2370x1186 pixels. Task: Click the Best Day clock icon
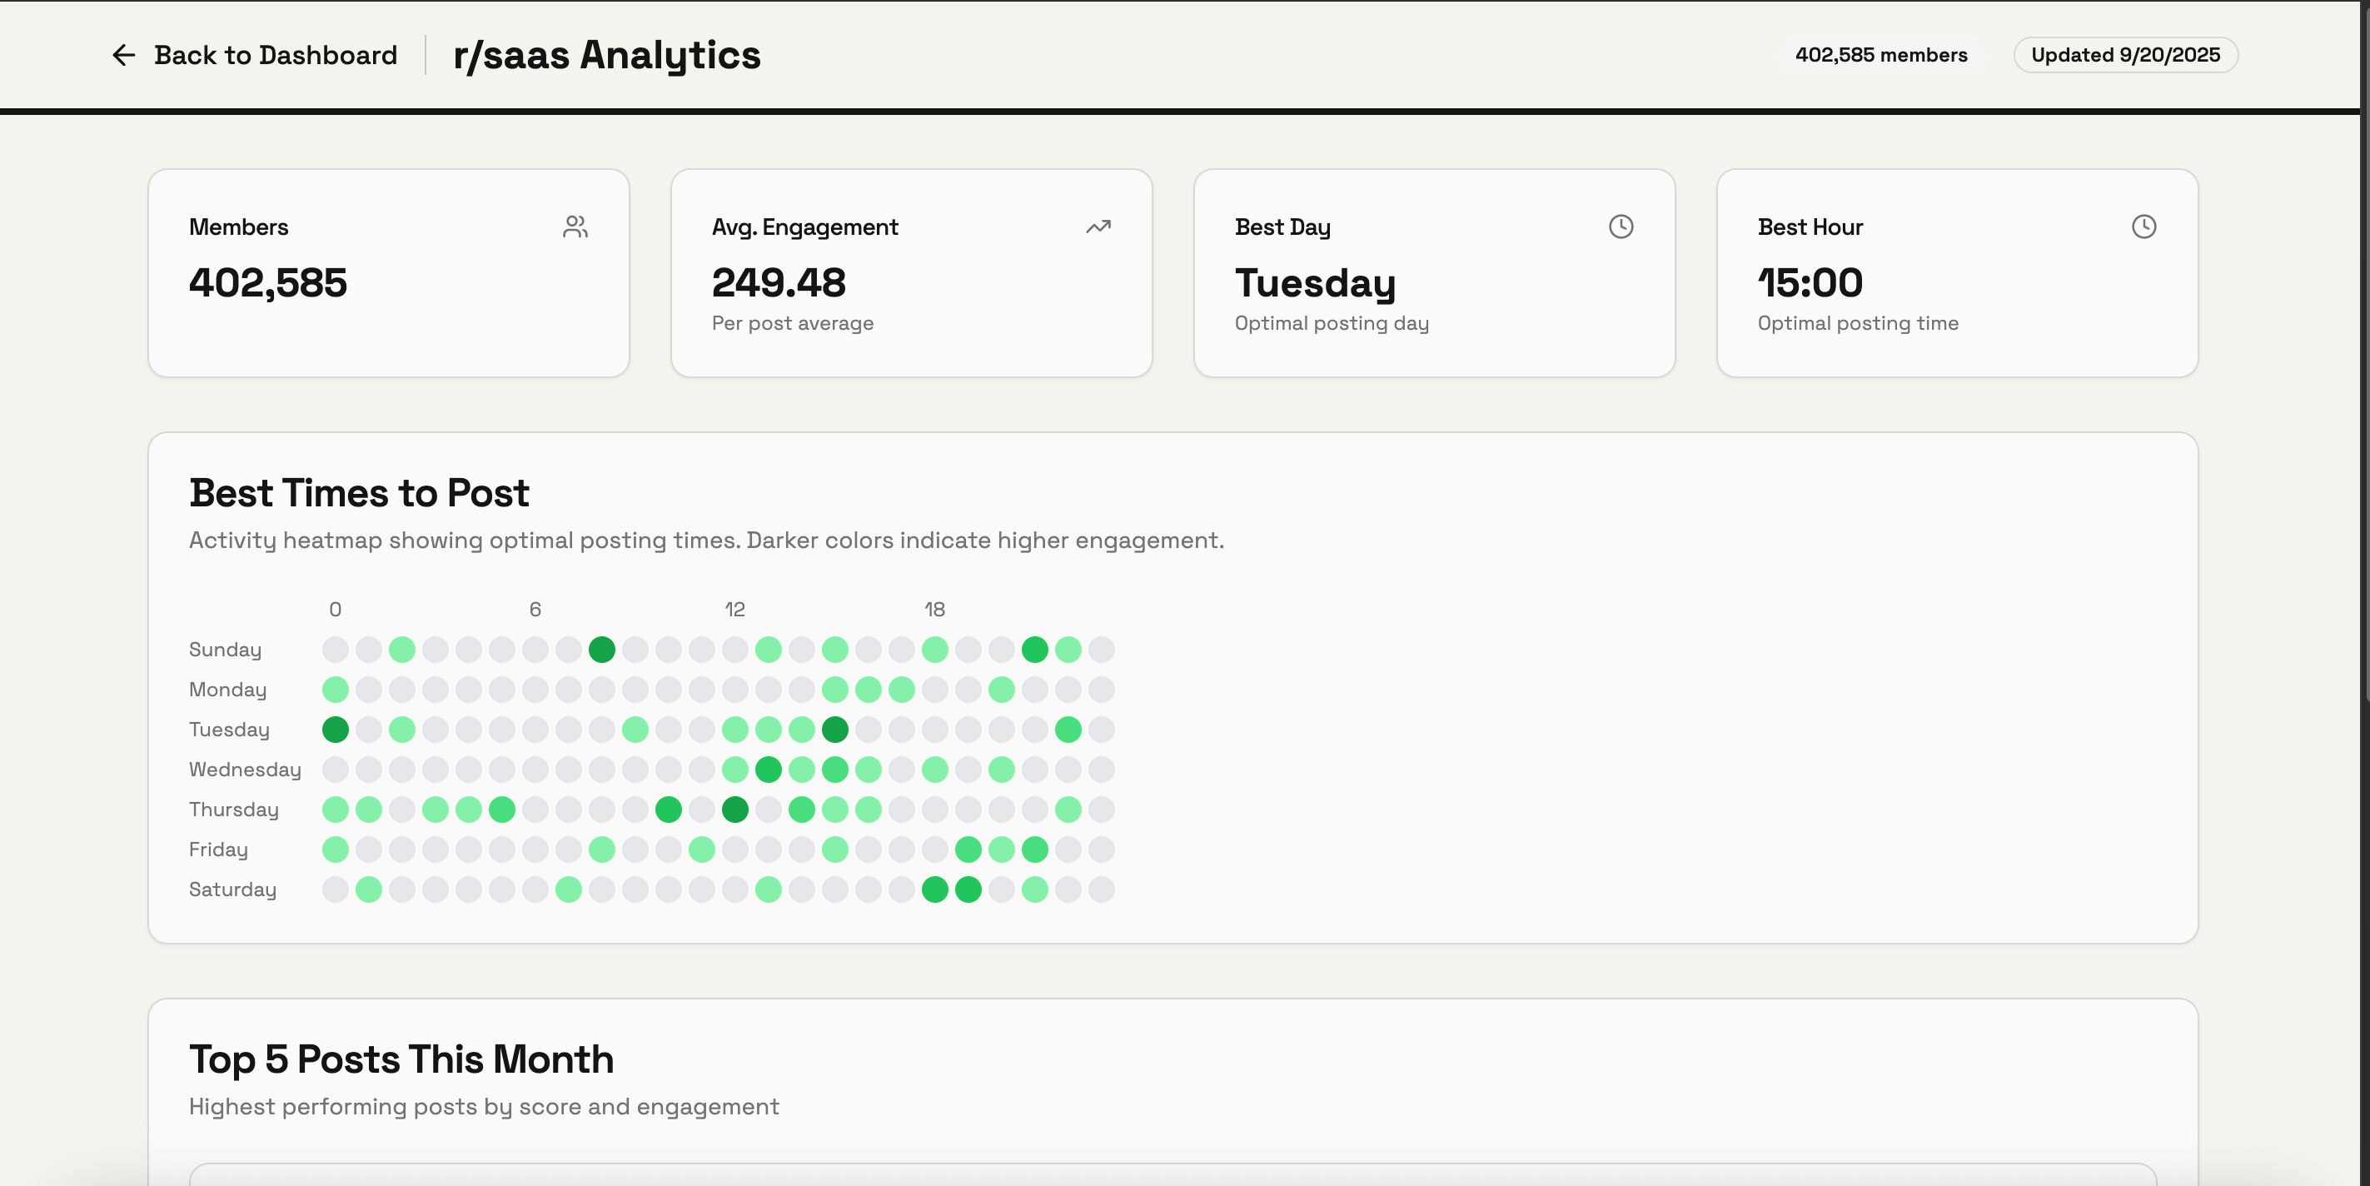tap(1621, 227)
